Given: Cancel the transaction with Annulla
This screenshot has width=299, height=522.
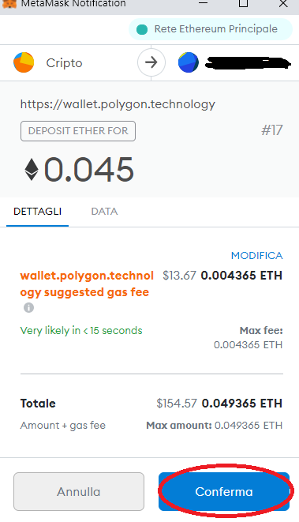Looking at the screenshot, I should [x=79, y=491].
